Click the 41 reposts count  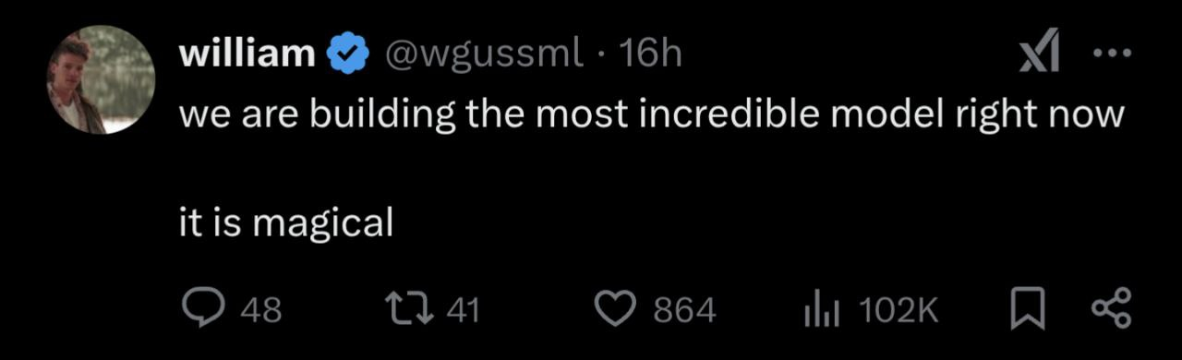(463, 310)
